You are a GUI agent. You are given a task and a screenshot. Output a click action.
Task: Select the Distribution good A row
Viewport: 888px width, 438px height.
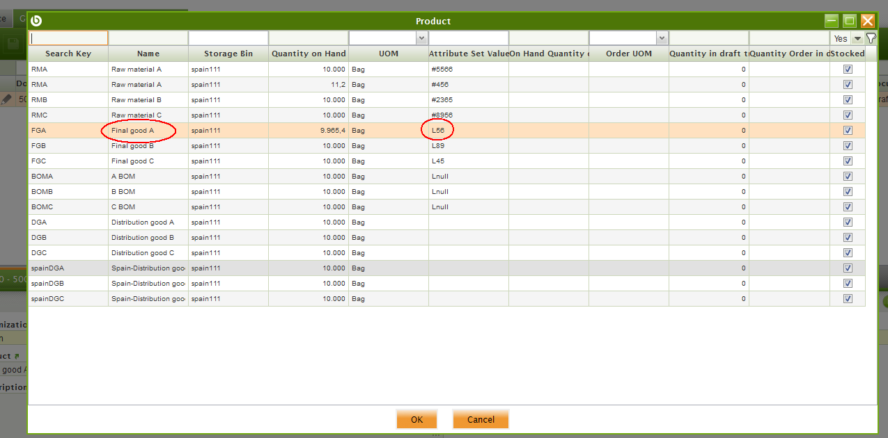[143, 222]
